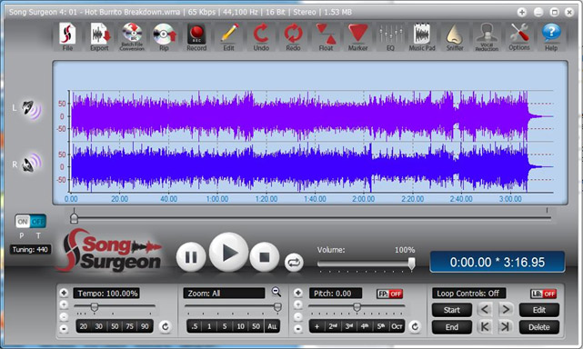Click the Pause button
Viewport: 583px width, 349px height.
pyautogui.click(x=191, y=257)
